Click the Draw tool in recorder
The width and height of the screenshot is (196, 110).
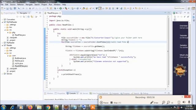pos(154,103)
